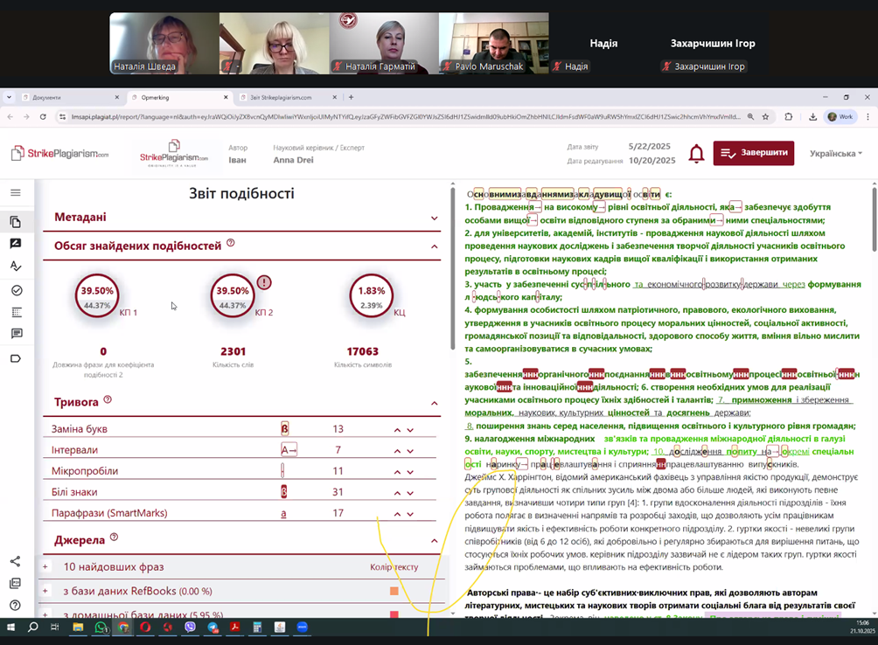Click the share icon in sidebar

[x=16, y=561]
